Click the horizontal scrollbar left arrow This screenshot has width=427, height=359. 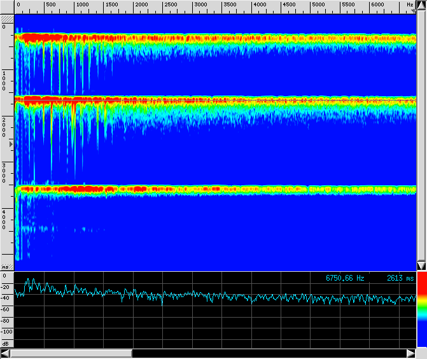[x=5, y=353]
